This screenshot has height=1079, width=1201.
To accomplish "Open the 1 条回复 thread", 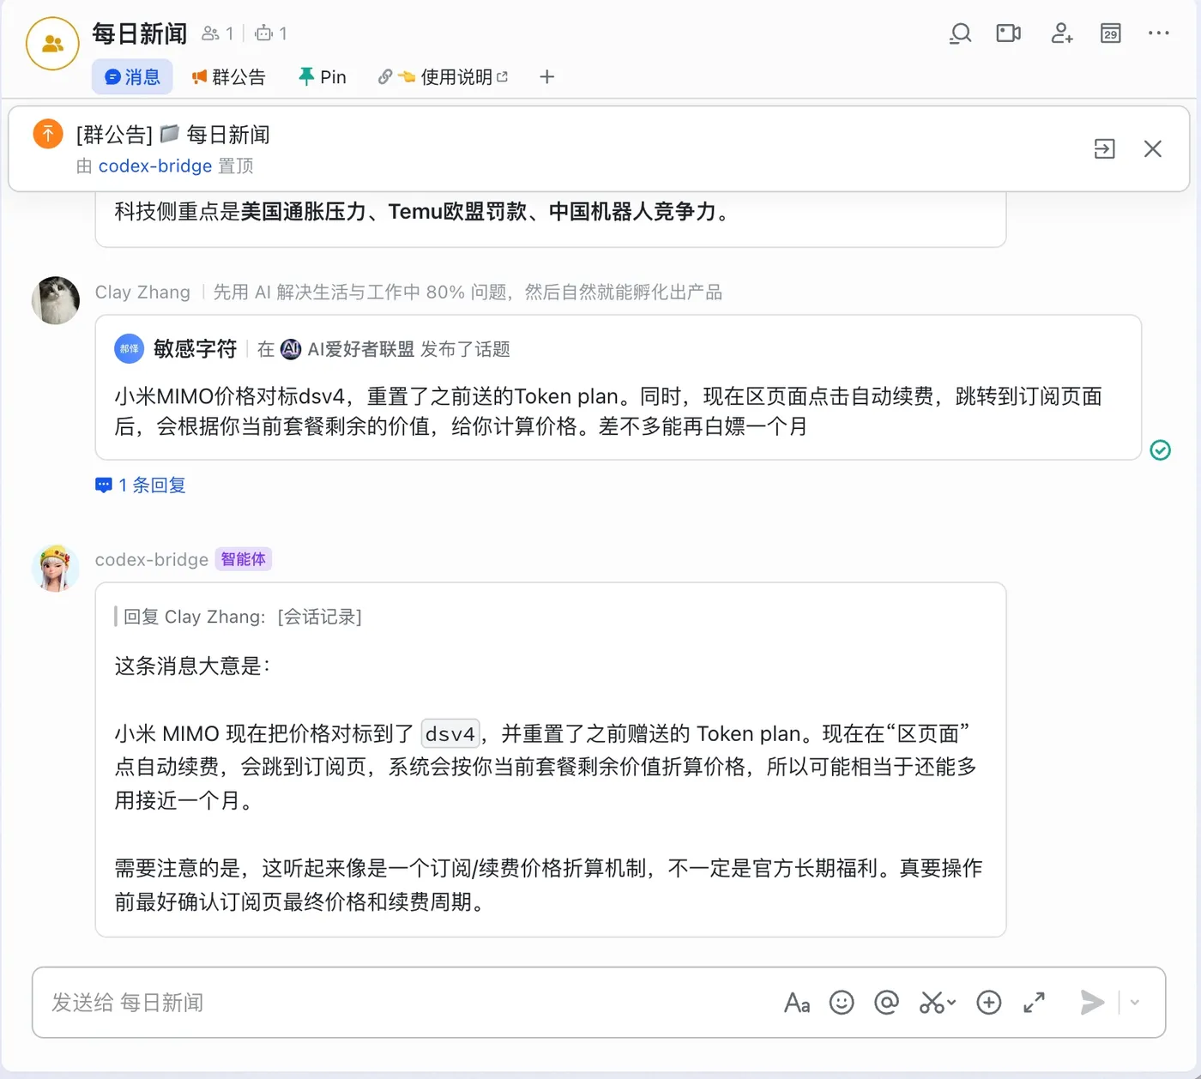I will tap(141, 485).
